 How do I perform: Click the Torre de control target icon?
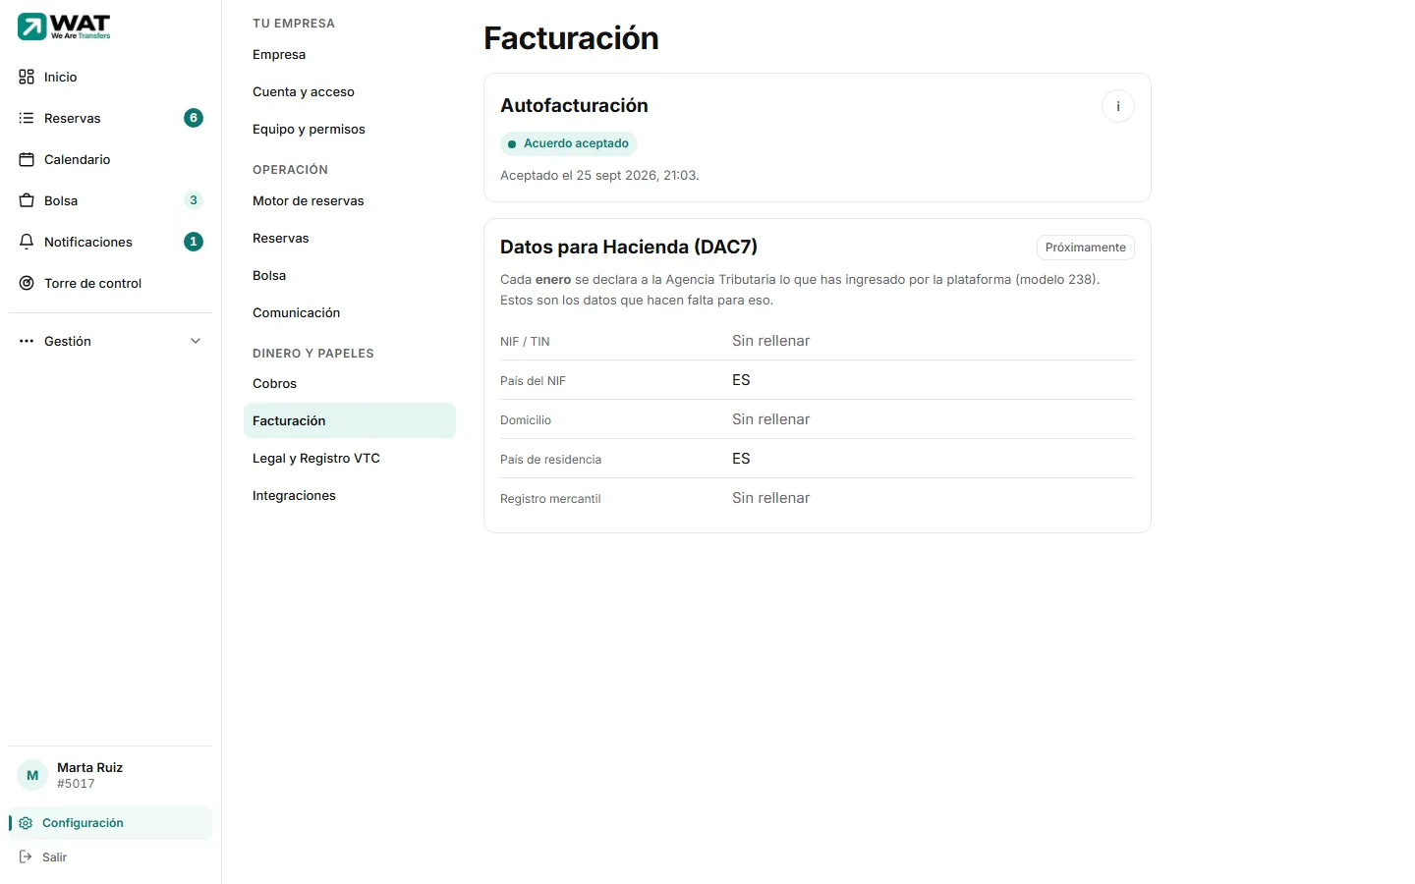click(27, 283)
